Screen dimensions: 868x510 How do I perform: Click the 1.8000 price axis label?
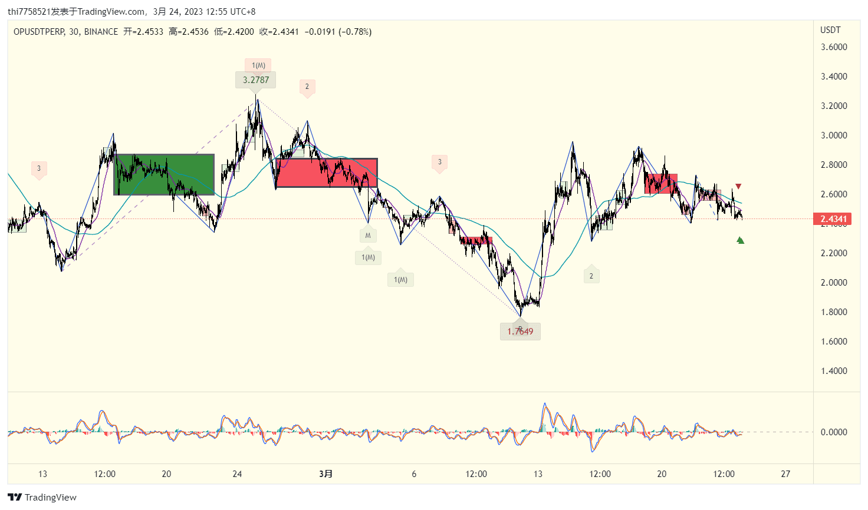[x=834, y=312]
